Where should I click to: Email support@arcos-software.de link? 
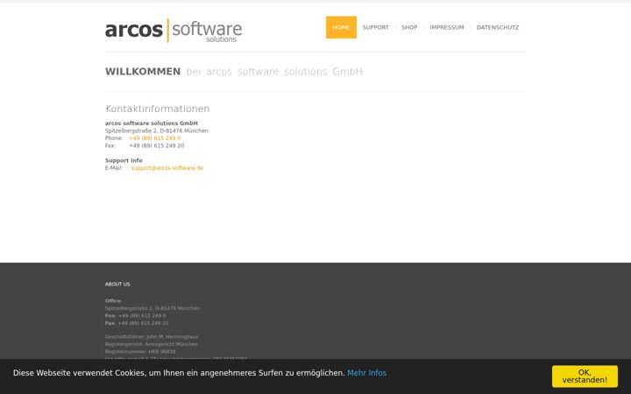pyautogui.click(x=167, y=168)
